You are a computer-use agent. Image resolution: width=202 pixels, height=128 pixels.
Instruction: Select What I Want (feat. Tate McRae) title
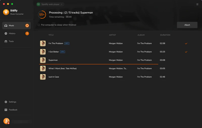coord(62,68)
